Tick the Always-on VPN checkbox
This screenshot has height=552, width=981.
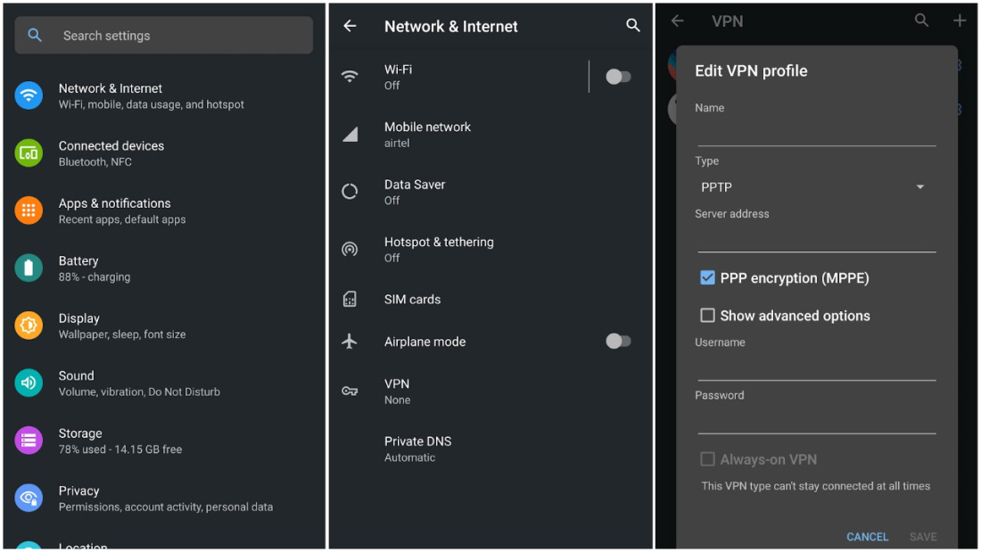coord(707,459)
